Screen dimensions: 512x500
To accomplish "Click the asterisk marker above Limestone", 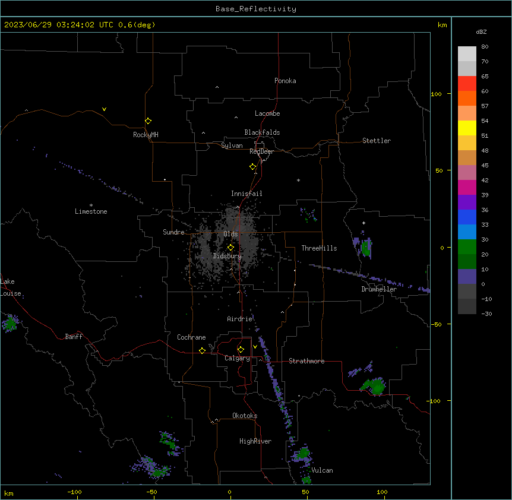I will tap(91, 205).
